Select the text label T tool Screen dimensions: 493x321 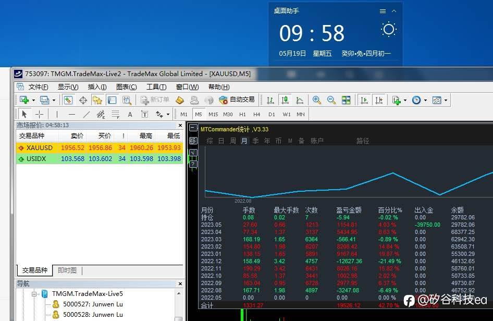(x=145, y=114)
